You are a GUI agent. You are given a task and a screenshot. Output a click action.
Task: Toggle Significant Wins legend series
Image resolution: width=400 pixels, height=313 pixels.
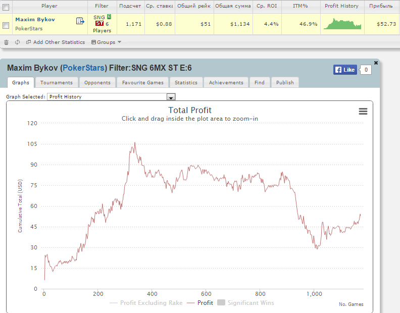(x=245, y=303)
